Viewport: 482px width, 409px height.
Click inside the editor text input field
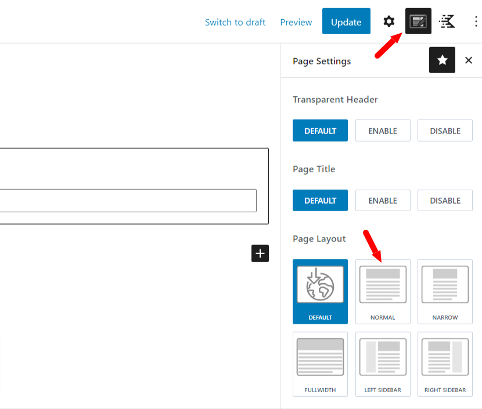tap(128, 201)
